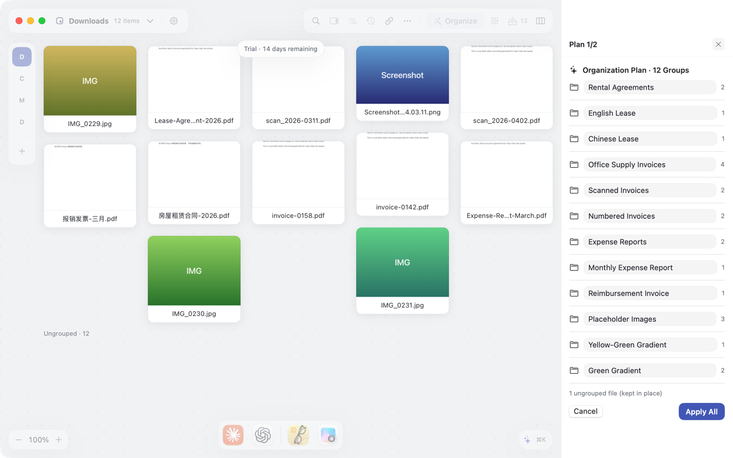733x458 pixels.
Task: Select the Lease-Agre...nt-2026.pdf file
Action: point(194,88)
